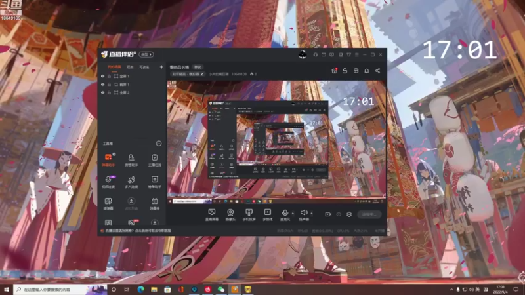Show hidden system tray icons chevron
525x295 pixels.
tap(451, 290)
